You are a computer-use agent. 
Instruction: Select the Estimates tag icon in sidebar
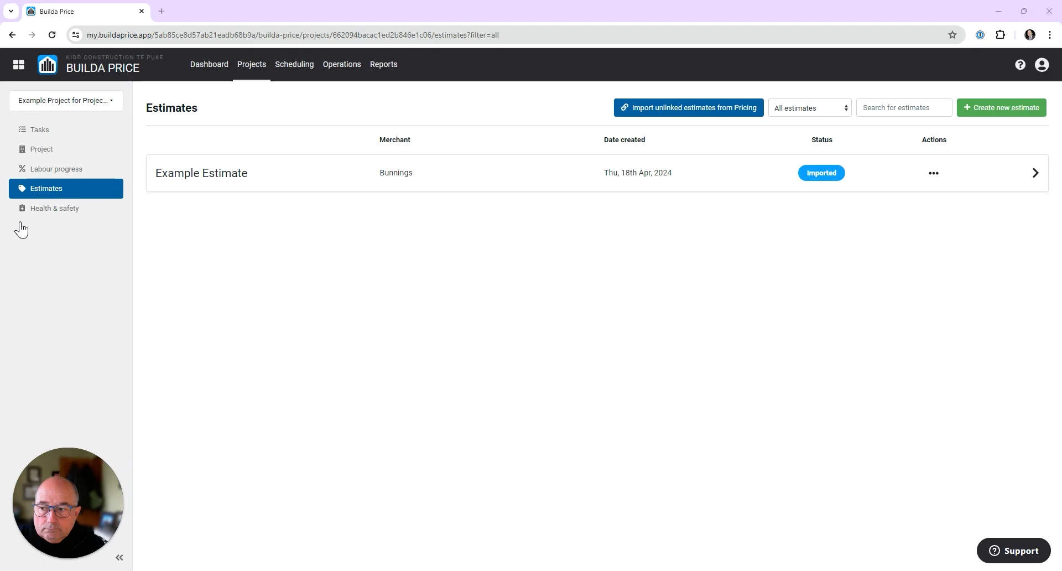tap(23, 188)
